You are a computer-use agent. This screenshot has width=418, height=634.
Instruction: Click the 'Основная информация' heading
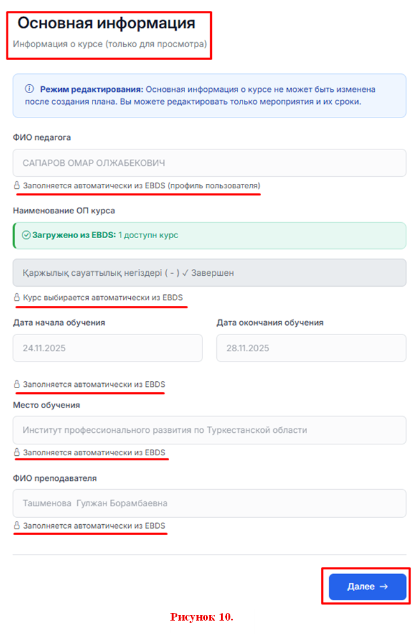[107, 24]
